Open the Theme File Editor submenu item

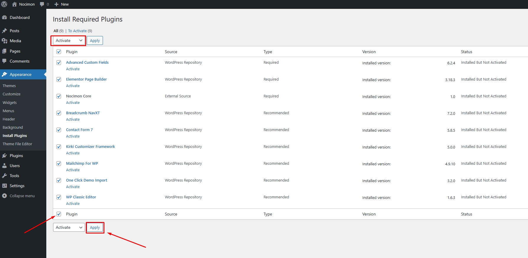(x=17, y=144)
